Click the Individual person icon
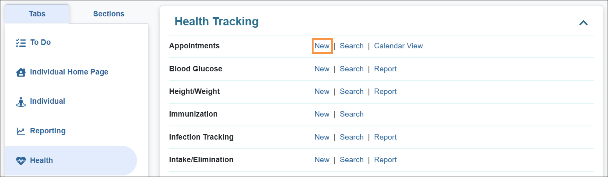 (x=21, y=102)
